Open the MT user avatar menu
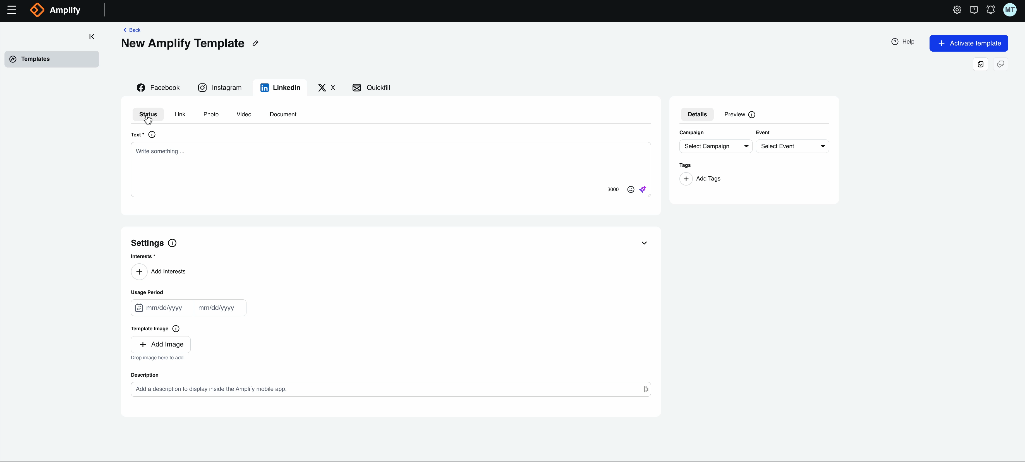The image size is (1025, 462). pos(1010,10)
